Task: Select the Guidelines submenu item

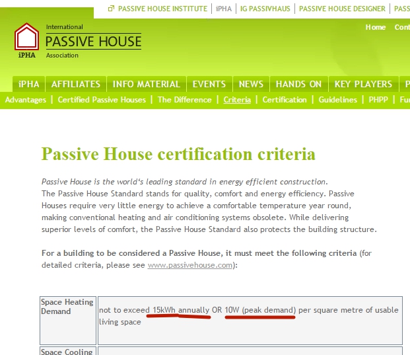Action: coord(338,100)
